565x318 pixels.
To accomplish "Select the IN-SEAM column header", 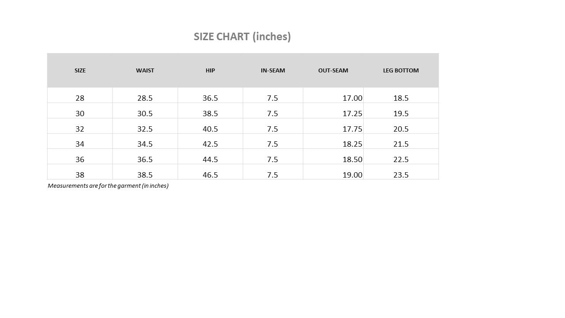I will 273,70.
